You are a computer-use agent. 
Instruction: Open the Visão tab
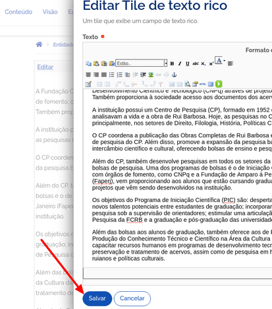click(50, 12)
